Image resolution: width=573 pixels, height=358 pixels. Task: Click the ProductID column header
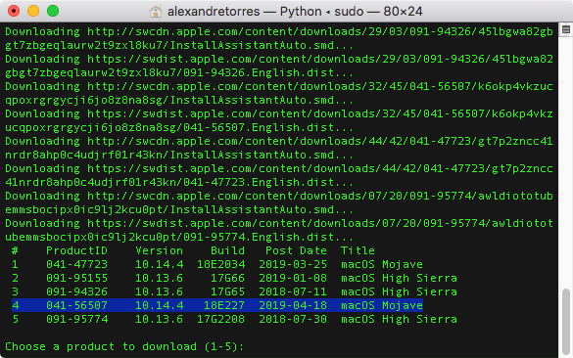[76, 250]
